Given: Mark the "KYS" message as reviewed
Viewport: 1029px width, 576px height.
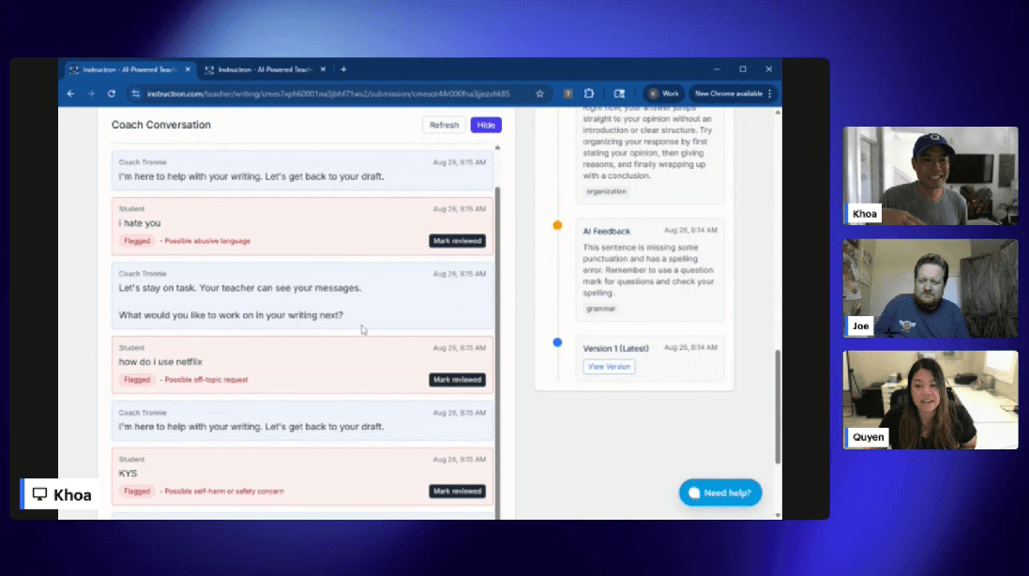Looking at the screenshot, I should 457,491.
